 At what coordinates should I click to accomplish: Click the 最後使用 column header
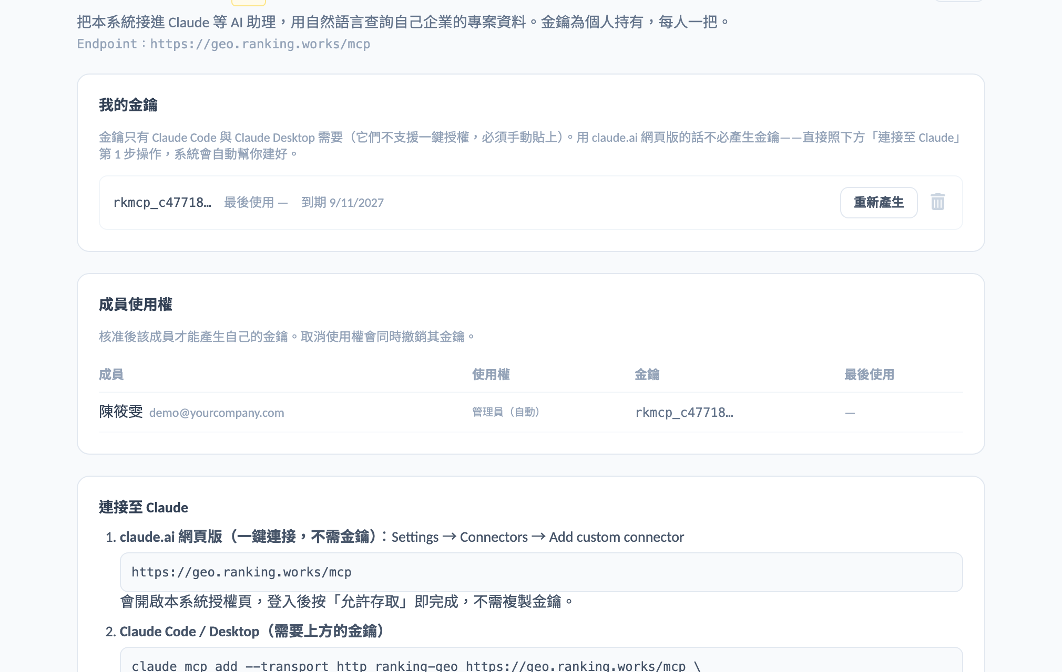pyautogui.click(x=869, y=374)
